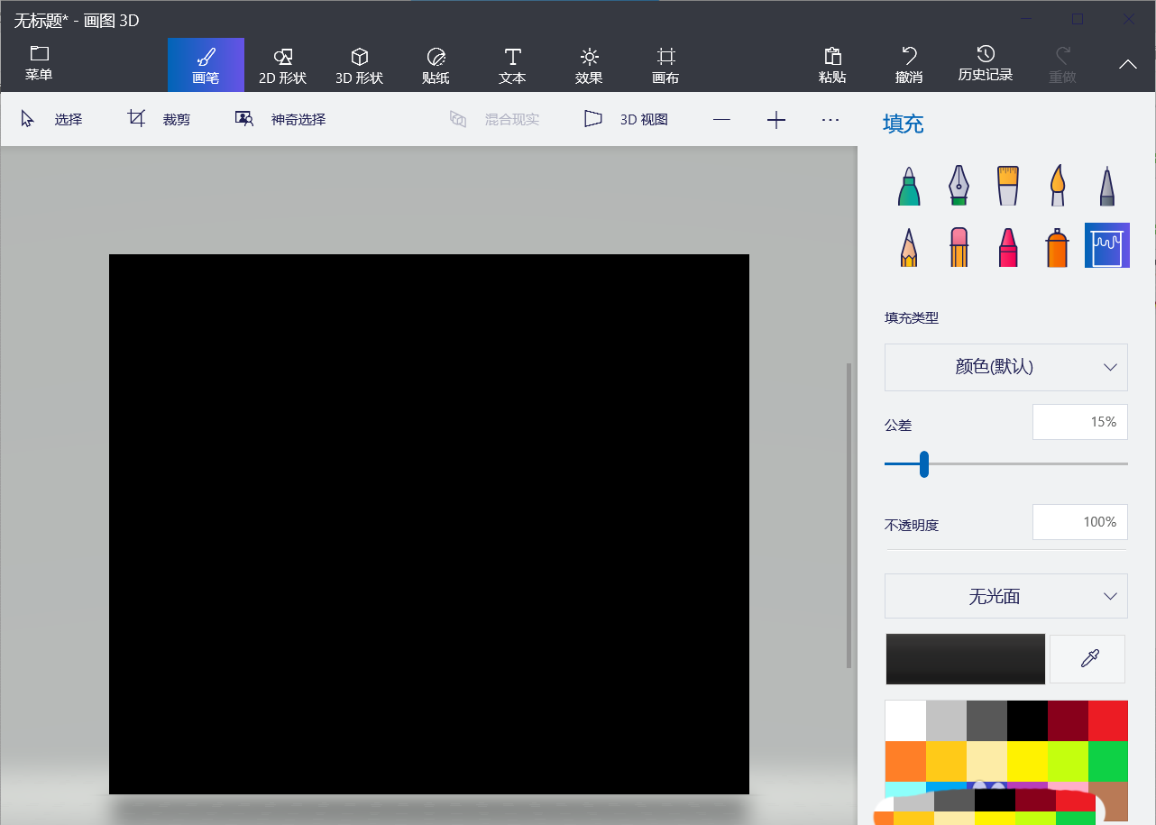The image size is (1156, 825).
Task: Expand the 颜色(默认) fill type dropdown
Action: (1006, 367)
